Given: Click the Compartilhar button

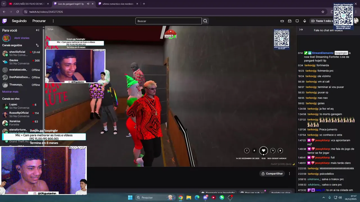Looking at the screenshot, I should coord(272,174).
